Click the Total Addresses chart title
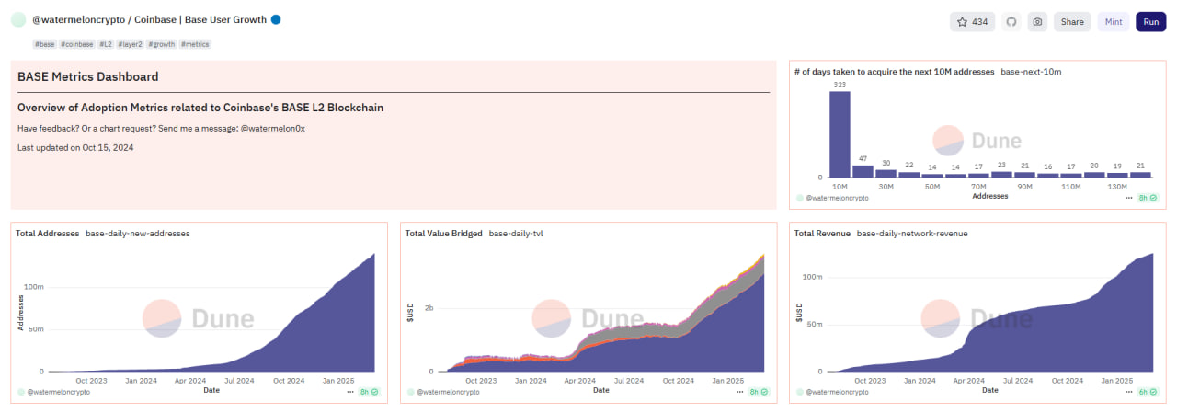 coord(48,234)
